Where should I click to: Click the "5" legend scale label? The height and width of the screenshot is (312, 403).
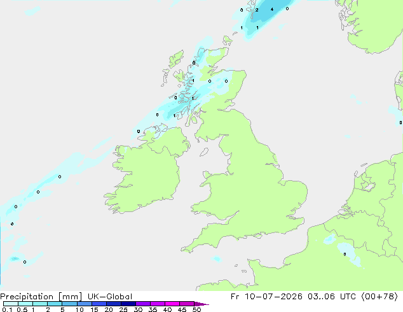pos(62,309)
